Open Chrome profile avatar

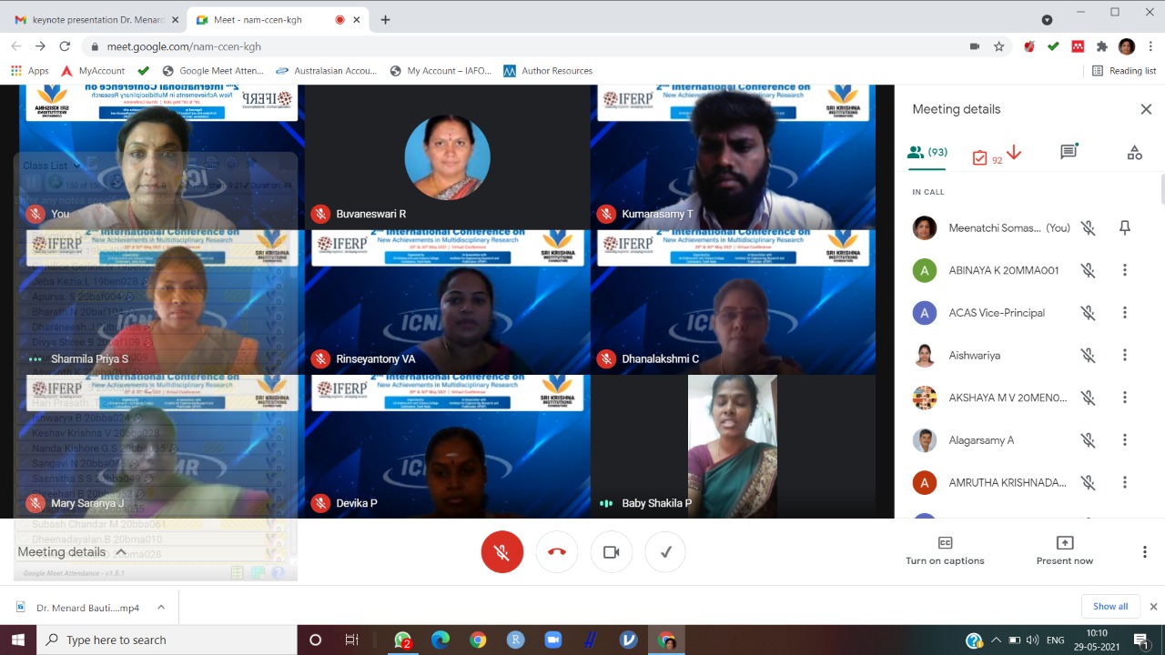coord(1127,46)
